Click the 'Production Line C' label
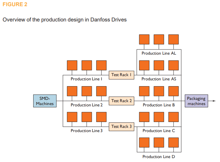 tap(159, 130)
